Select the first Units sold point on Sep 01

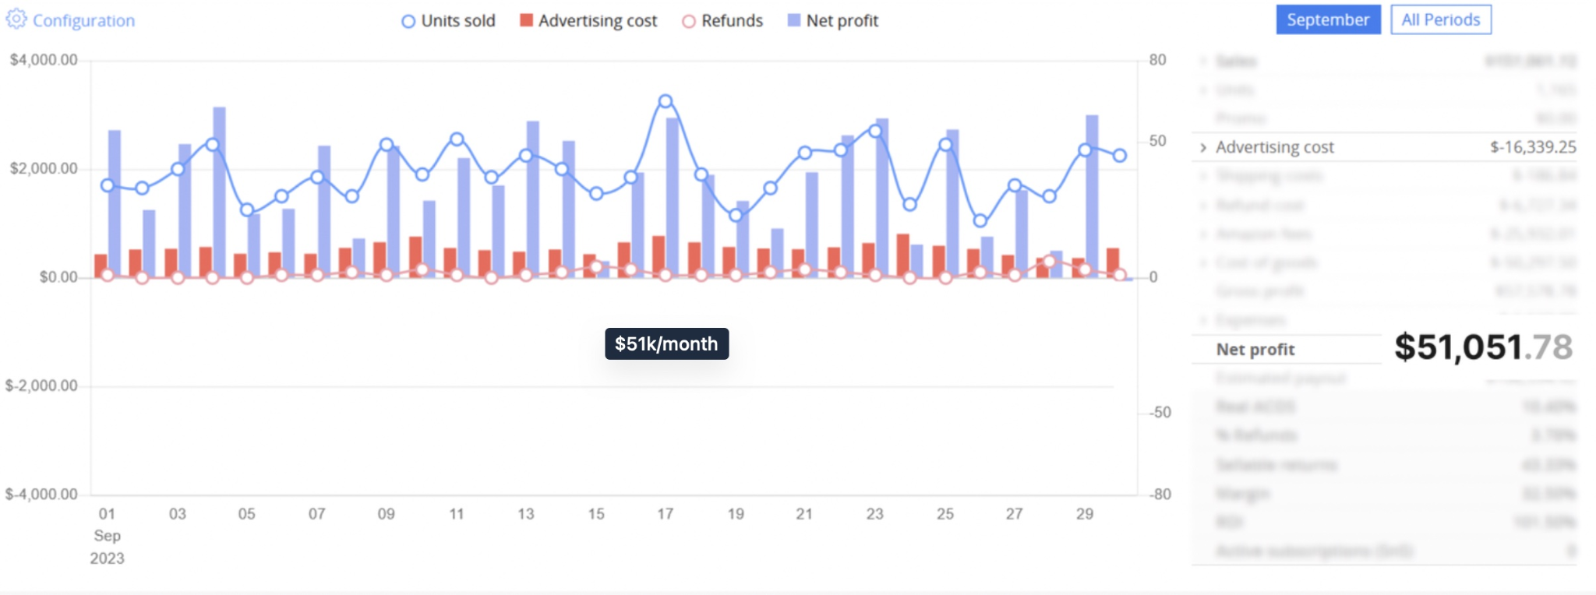pos(108,185)
